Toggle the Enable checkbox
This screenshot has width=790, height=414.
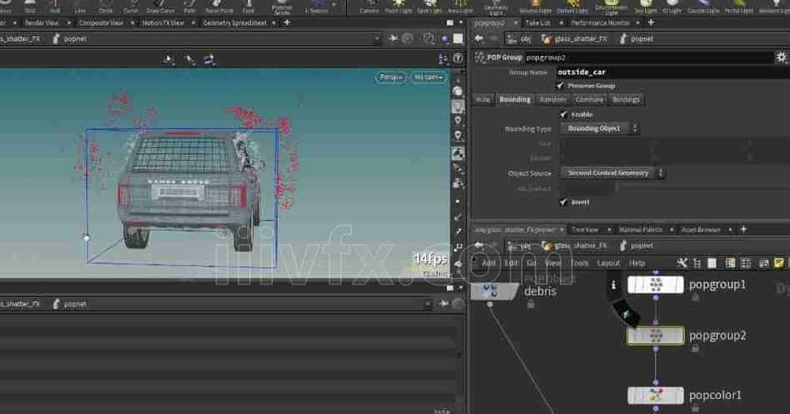564,115
